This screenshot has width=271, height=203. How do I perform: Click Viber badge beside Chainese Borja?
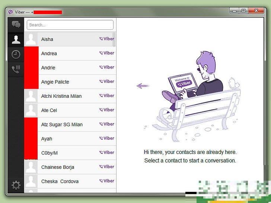pos(107,167)
